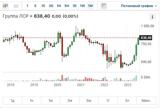Select the 1м time range

51,101
